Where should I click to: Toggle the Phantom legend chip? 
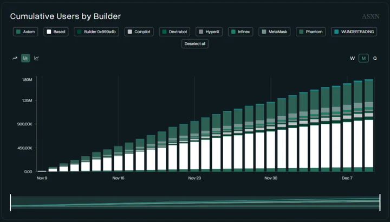coord(311,31)
